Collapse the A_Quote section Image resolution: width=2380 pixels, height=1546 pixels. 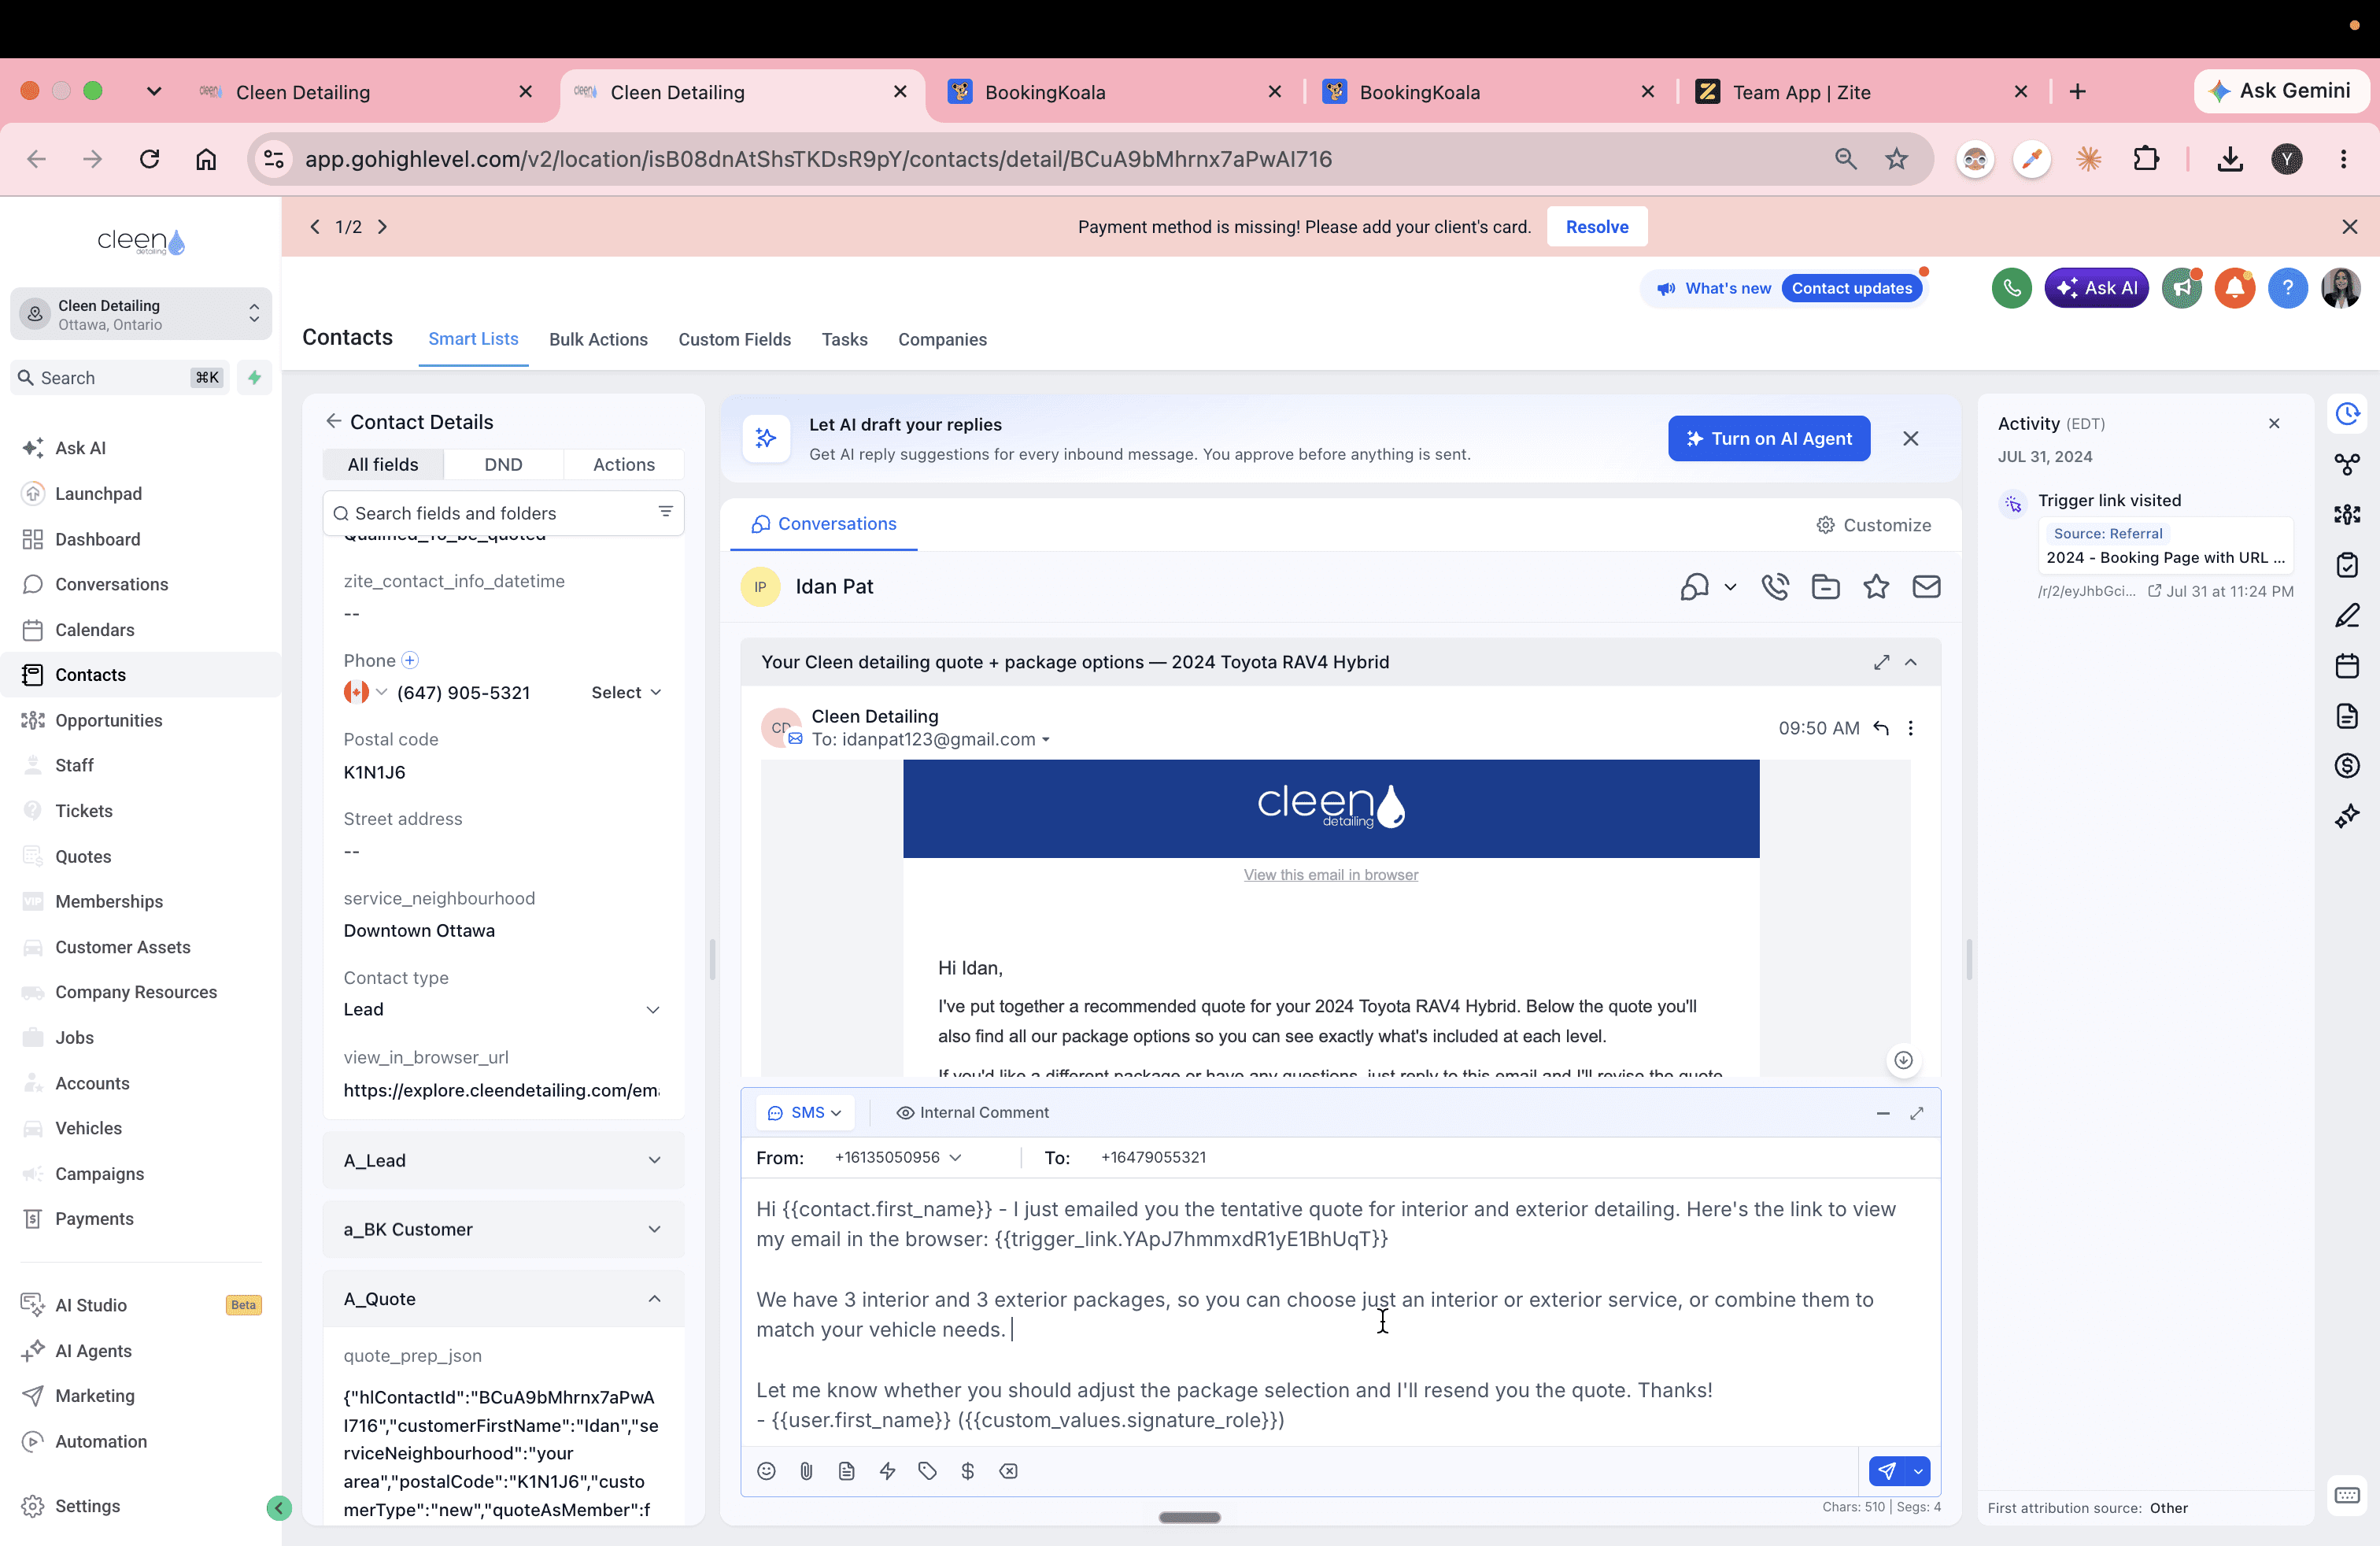(503, 1298)
